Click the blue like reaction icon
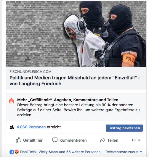Image resolution: width=149 pixels, height=157 pixels. (x=12, y=152)
